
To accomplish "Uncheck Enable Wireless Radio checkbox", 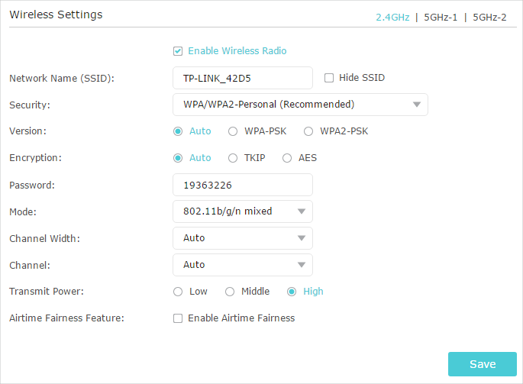I will pyautogui.click(x=178, y=51).
